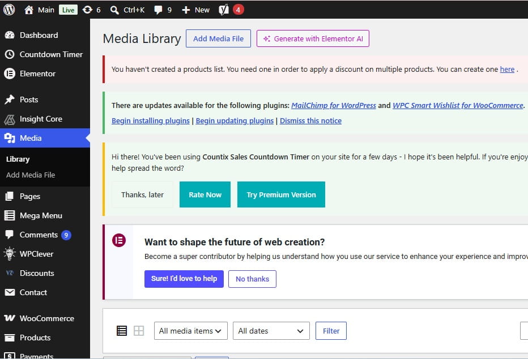
Task: Follow the 'here' products list link
Action: point(507,69)
